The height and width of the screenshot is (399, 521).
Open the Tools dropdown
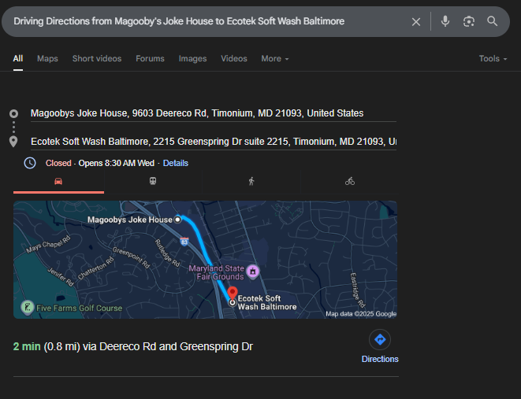pyautogui.click(x=493, y=59)
